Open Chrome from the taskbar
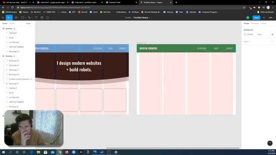The image size is (276, 155). pos(60,152)
